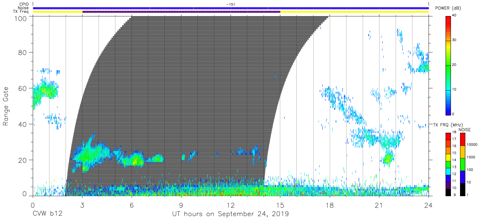Click the Range Gate axis label

point(6,106)
